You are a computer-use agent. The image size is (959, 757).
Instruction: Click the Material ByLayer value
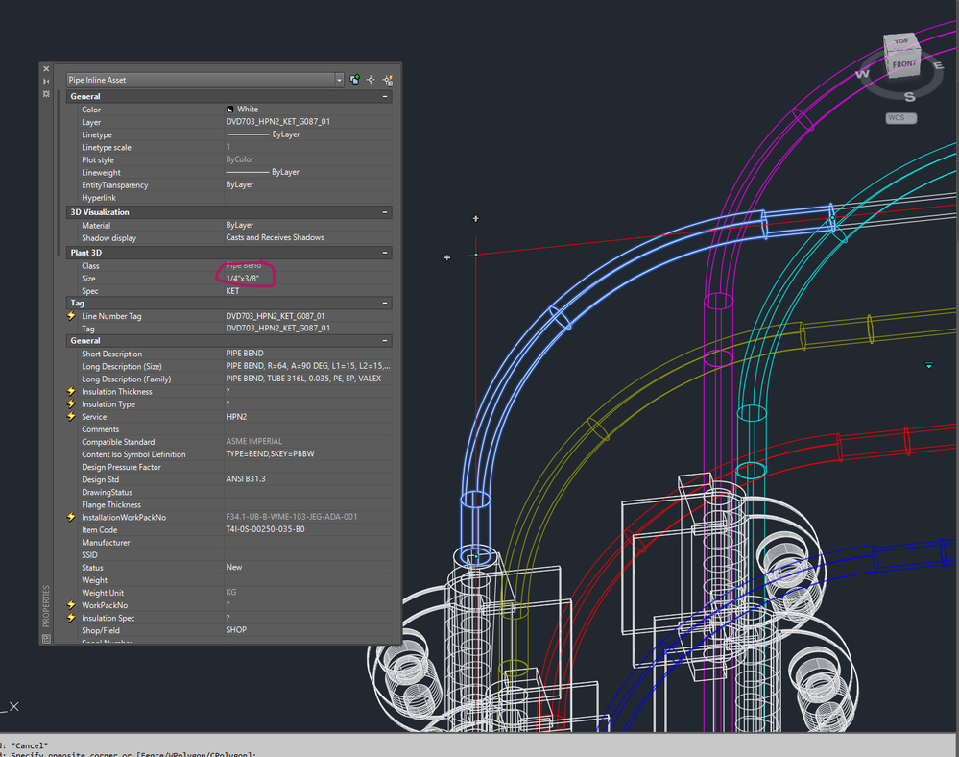tap(240, 225)
